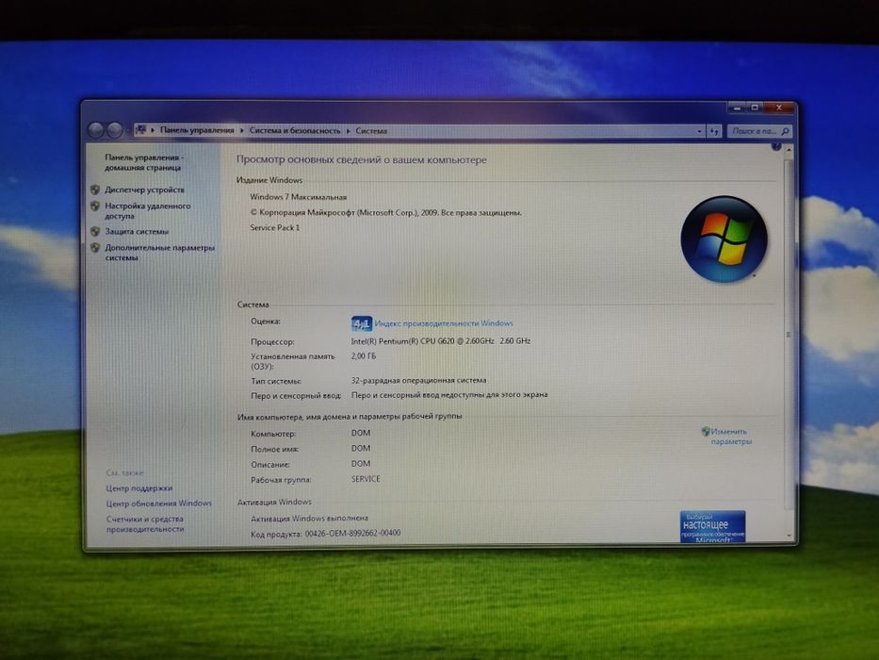
Task: Click the Microsoft copyright 2009 line
Action: tap(385, 213)
